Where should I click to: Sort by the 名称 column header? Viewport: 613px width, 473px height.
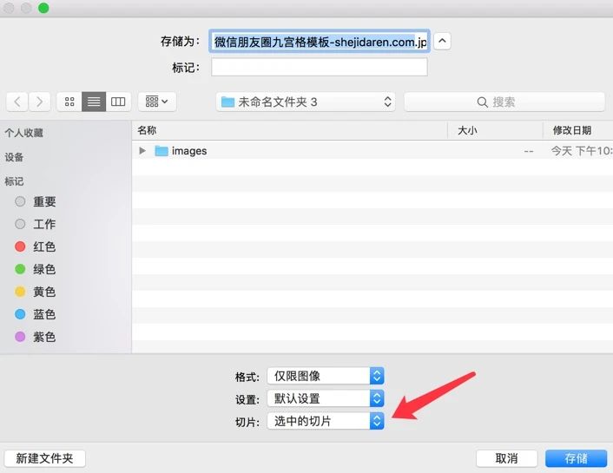[289, 130]
